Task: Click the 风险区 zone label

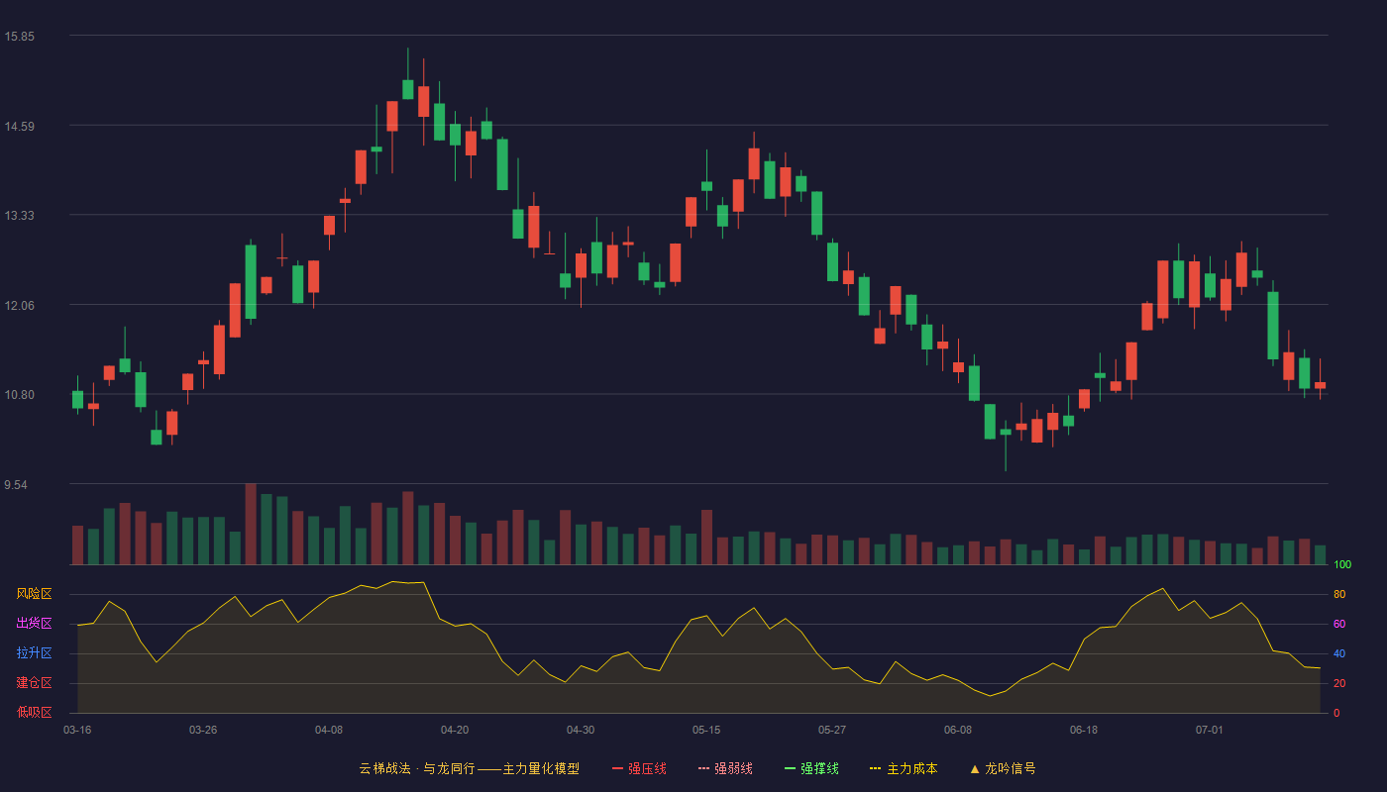Action: pos(34,594)
